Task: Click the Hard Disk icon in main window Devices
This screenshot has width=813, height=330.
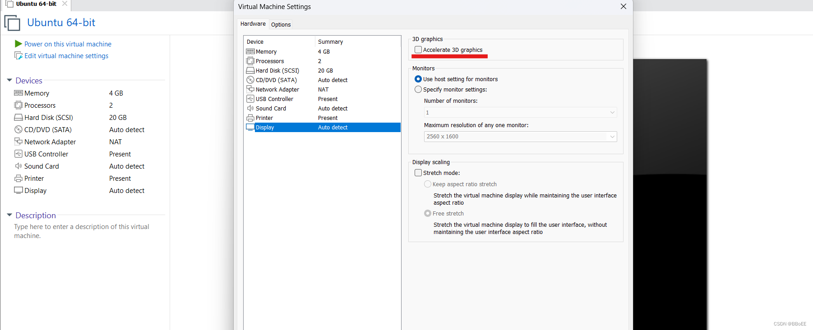Action: 18,117
